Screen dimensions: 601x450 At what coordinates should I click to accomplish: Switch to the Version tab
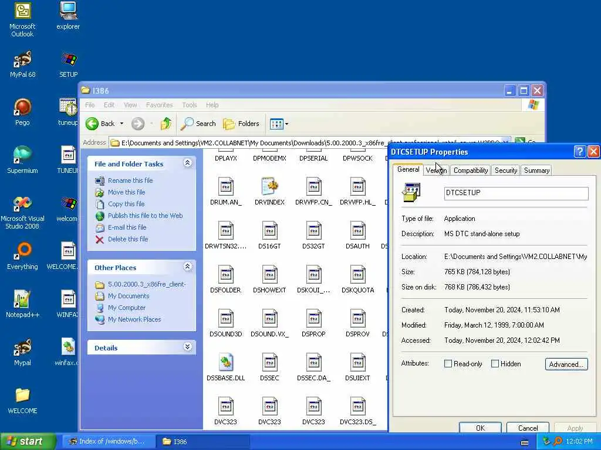436,171
